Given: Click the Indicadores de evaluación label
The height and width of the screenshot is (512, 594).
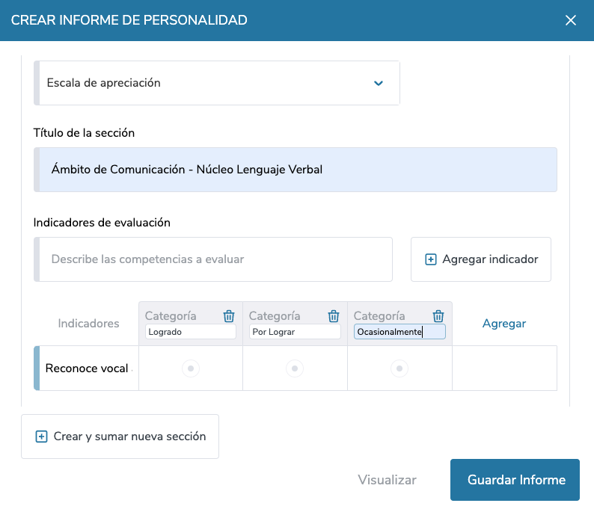Looking at the screenshot, I should tap(102, 223).
